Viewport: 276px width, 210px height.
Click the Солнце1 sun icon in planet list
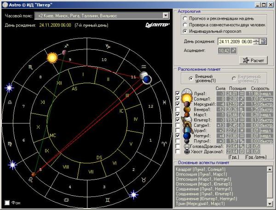[x=187, y=98]
